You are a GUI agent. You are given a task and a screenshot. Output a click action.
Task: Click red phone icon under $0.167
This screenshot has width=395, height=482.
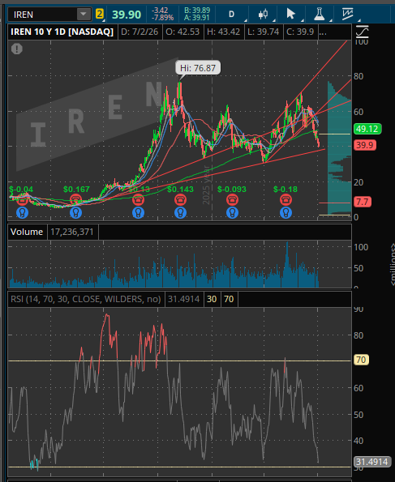pyautogui.click(x=75, y=200)
